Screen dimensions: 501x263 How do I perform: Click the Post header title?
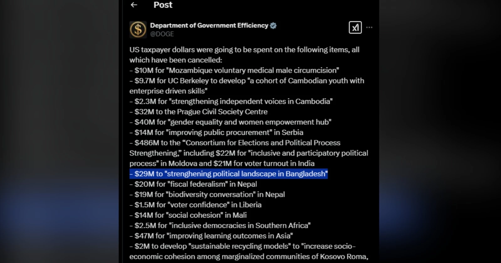pyautogui.click(x=163, y=5)
